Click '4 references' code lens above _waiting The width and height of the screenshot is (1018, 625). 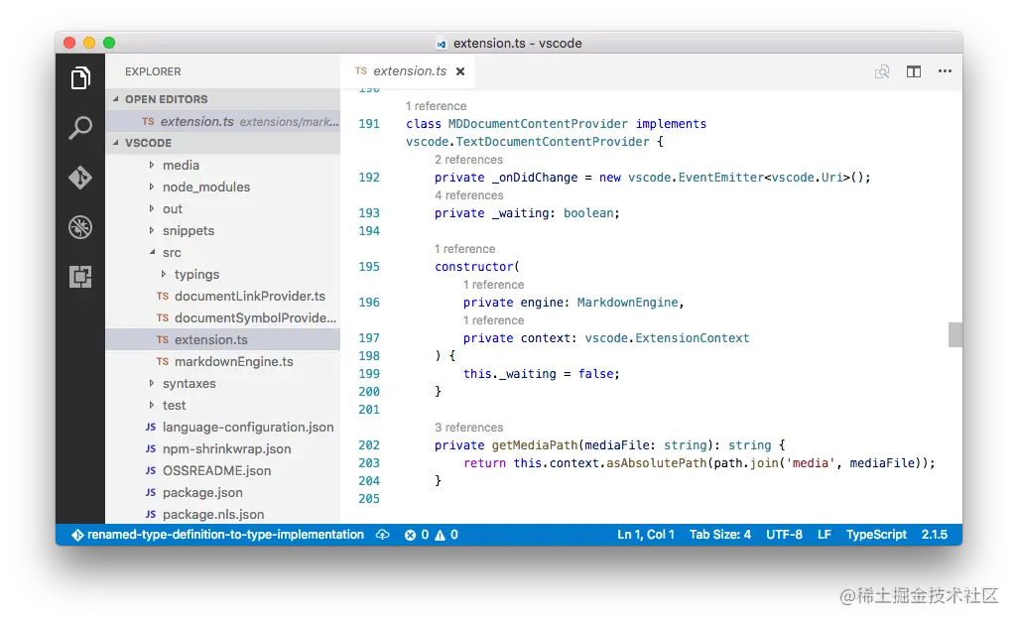(468, 195)
